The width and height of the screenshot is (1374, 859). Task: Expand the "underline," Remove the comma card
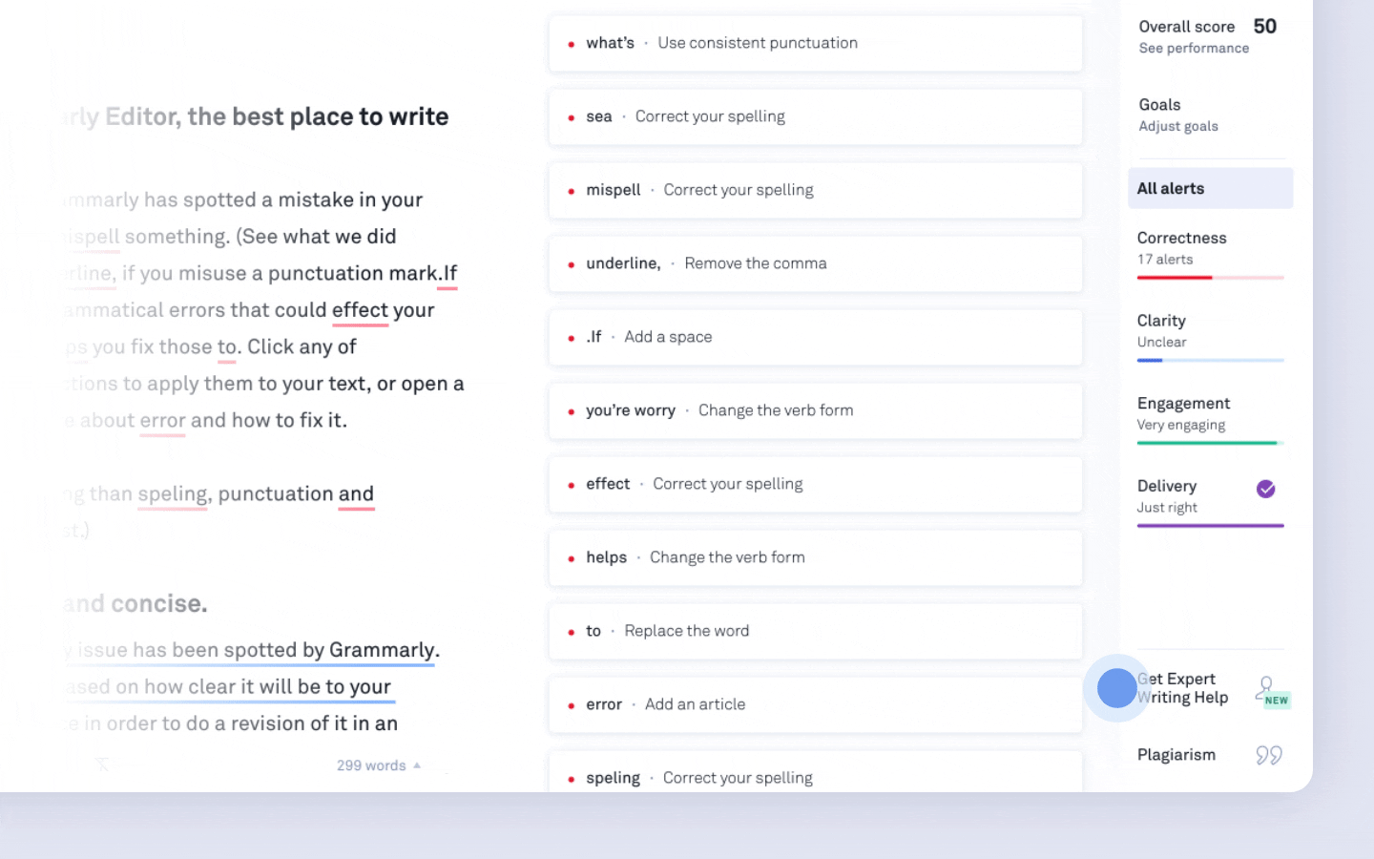[x=815, y=264]
